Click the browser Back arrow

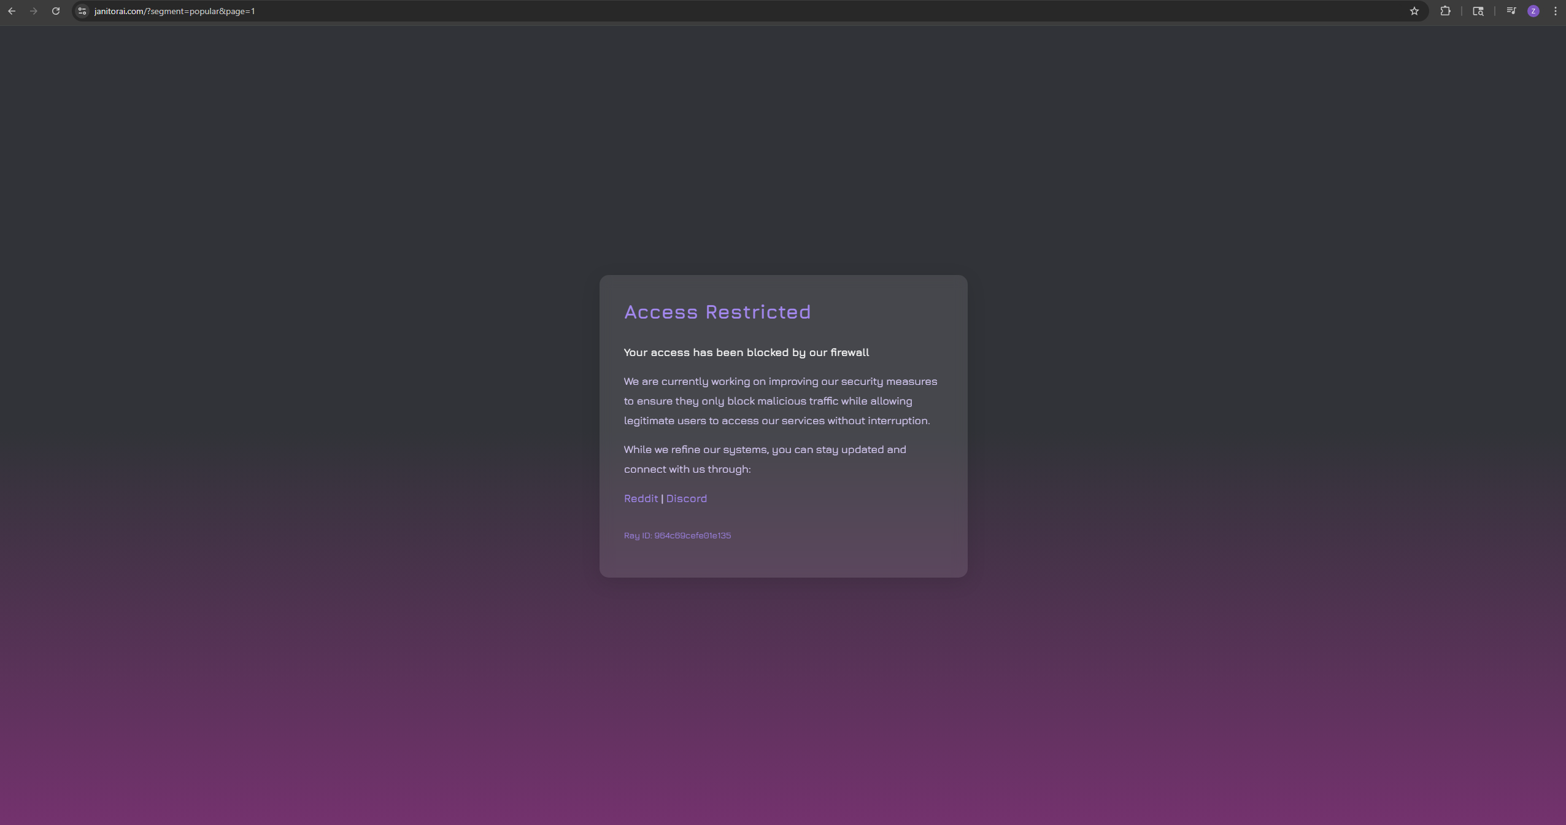tap(12, 11)
